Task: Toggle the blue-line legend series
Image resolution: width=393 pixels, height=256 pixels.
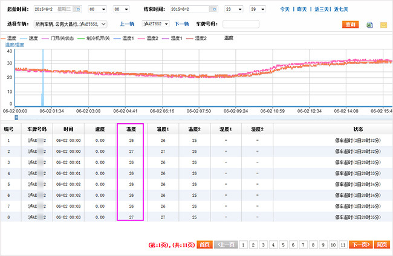Action: click(x=124, y=38)
